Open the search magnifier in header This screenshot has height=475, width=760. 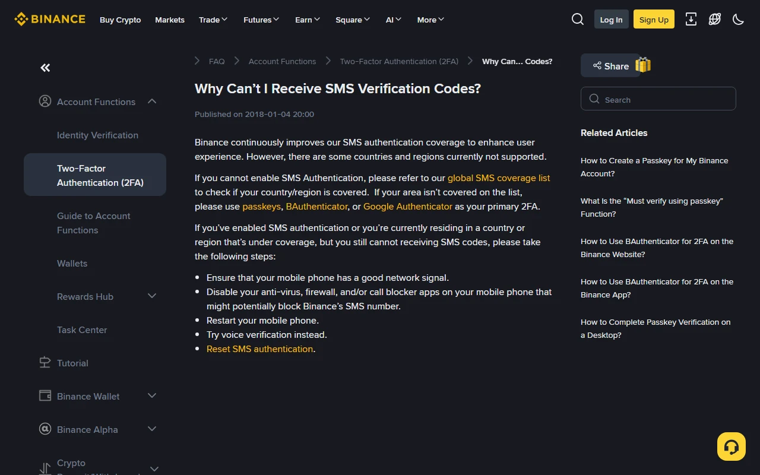pos(578,19)
